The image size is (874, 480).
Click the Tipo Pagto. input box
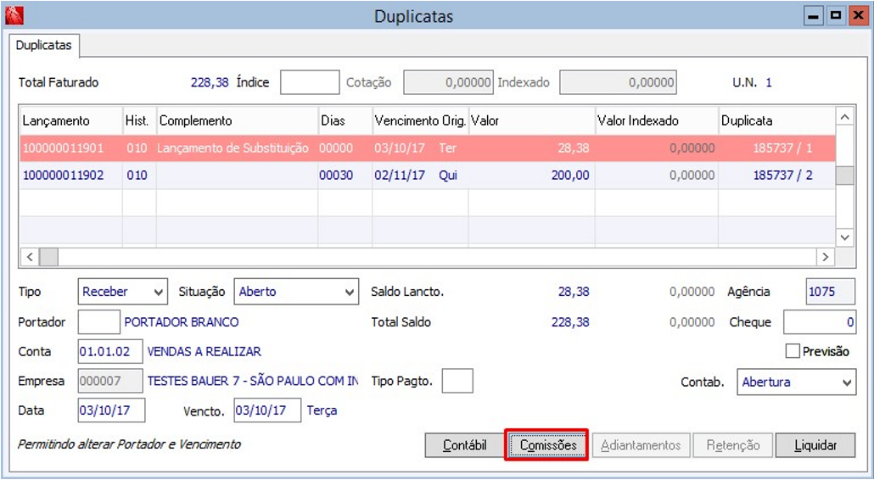point(457,381)
